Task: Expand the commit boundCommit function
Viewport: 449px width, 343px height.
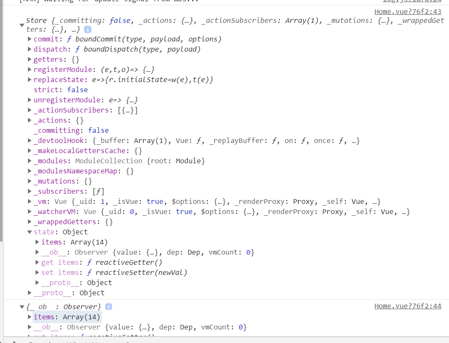Action: [30, 39]
